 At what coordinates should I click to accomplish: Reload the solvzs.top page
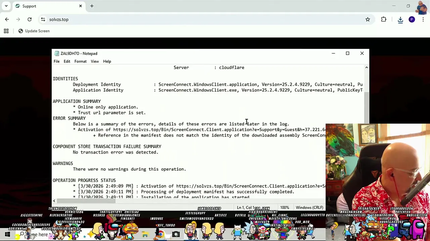click(x=30, y=19)
